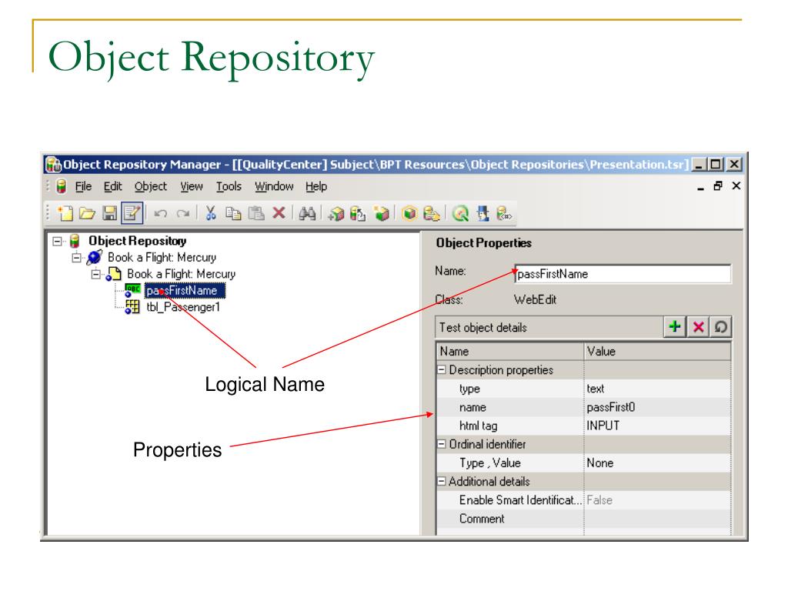The height and width of the screenshot is (591, 788).
Task: Click the Save floppy disk icon
Action: click(109, 214)
